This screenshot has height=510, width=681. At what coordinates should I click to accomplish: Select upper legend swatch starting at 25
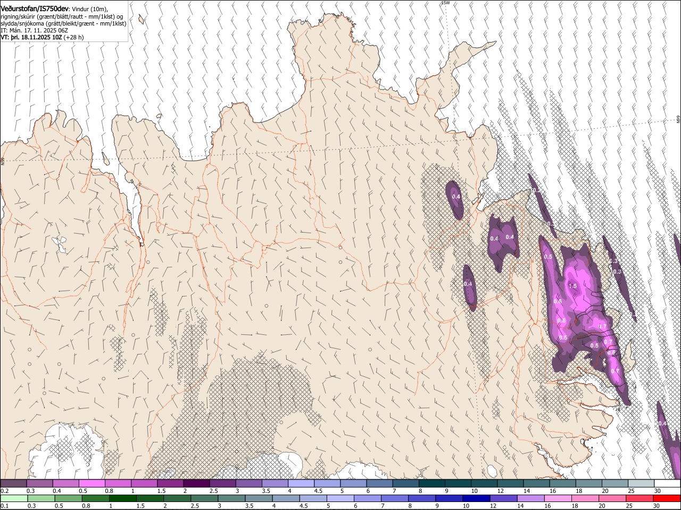click(x=642, y=483)
